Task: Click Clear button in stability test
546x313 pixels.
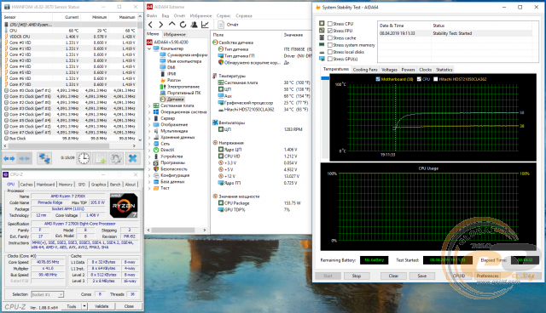Action: coord(393,276)
